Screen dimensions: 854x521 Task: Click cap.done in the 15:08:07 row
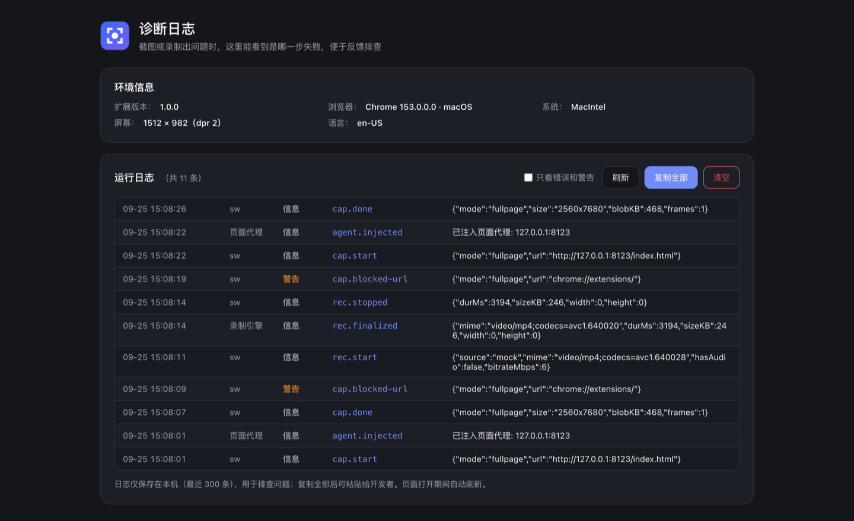tap(352, 412)
